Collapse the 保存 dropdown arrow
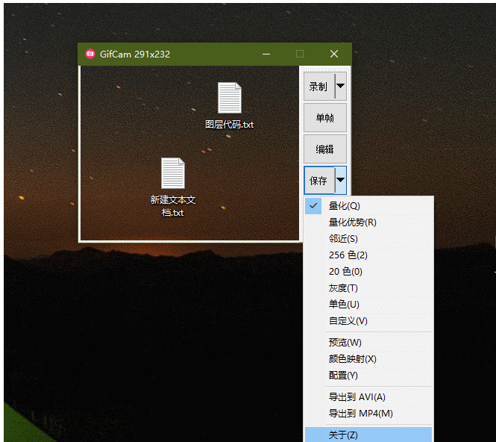This screenshot has height=442, width=496. 341,181
